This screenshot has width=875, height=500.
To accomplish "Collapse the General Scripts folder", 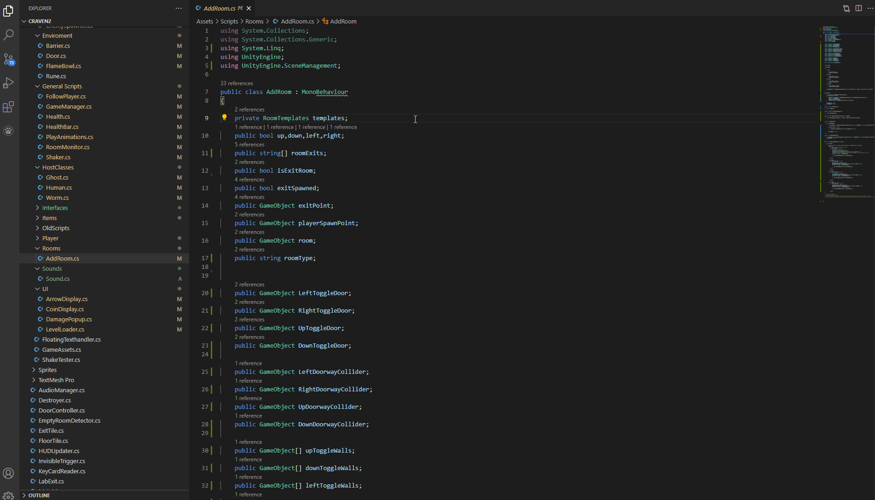I will coord(37,86).
